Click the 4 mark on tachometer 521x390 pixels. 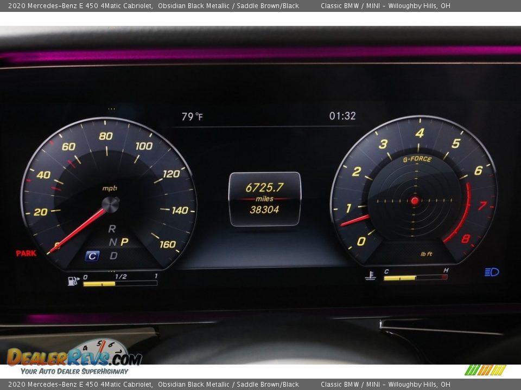pos(420,133)
